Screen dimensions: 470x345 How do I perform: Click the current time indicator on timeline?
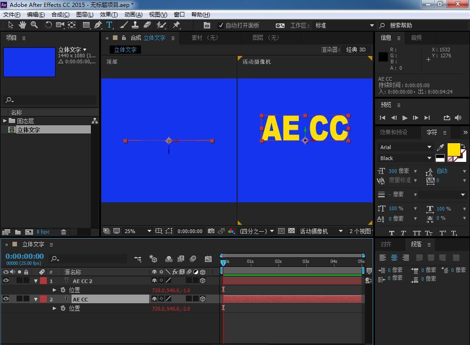point(224,262)
